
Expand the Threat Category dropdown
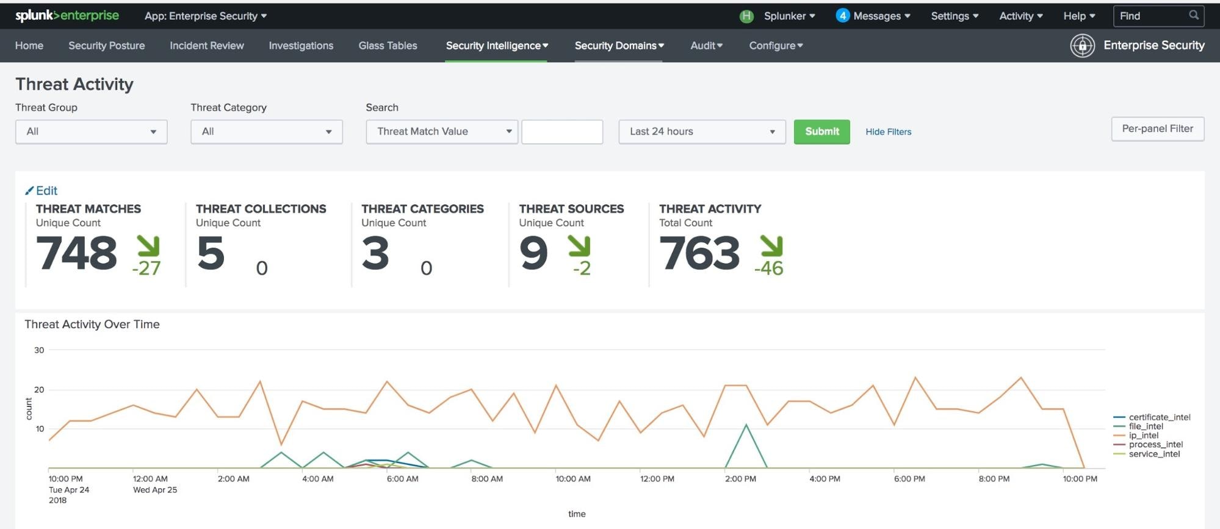[267, 132]
